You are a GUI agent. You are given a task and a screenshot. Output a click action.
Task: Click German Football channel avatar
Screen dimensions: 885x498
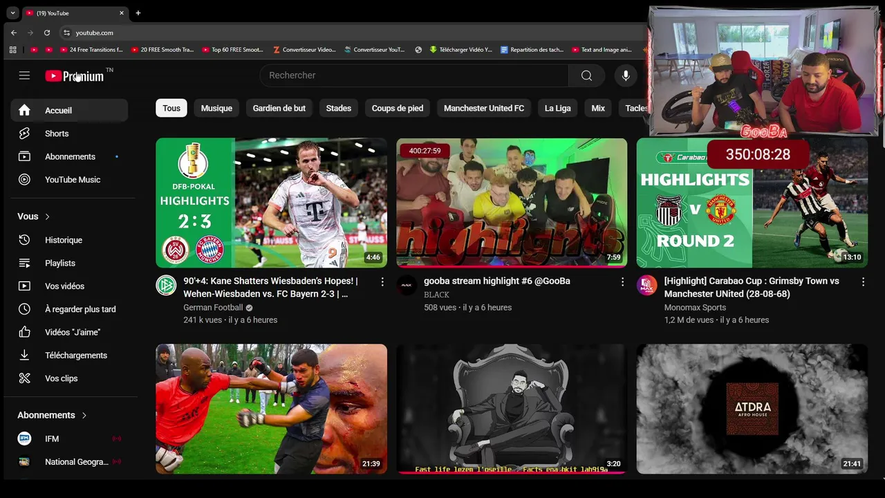tap(166, 285)
